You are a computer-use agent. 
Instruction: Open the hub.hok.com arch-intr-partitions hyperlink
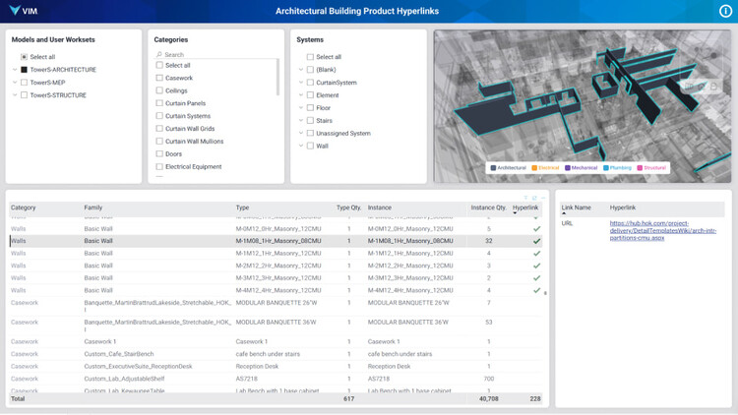[662, 230]
